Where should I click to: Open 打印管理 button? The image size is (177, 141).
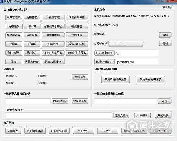(53, 44)
